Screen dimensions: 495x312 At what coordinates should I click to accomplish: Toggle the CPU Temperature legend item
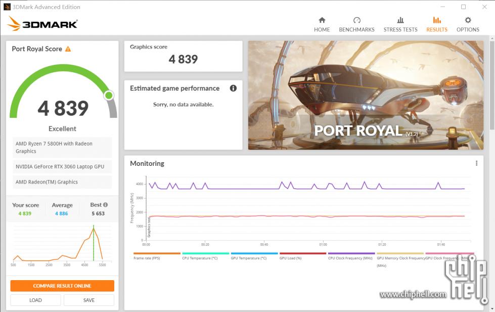pyautogui.click(x=205, y=256)
